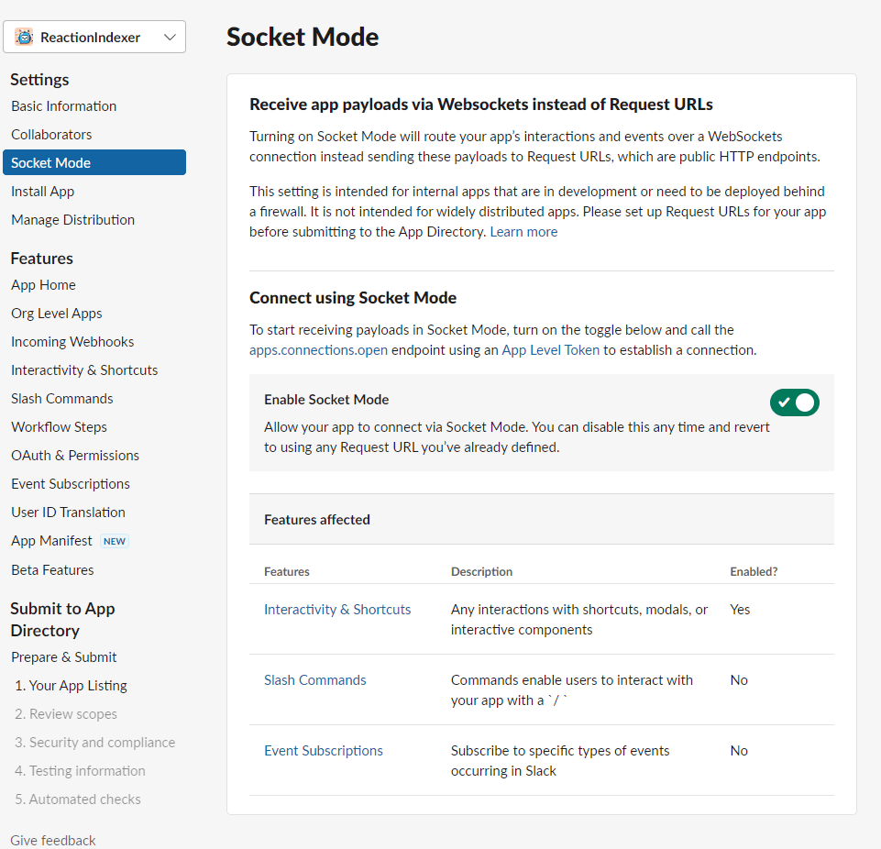
Task: Open Beta Features
Action: [x=52, y=569]
